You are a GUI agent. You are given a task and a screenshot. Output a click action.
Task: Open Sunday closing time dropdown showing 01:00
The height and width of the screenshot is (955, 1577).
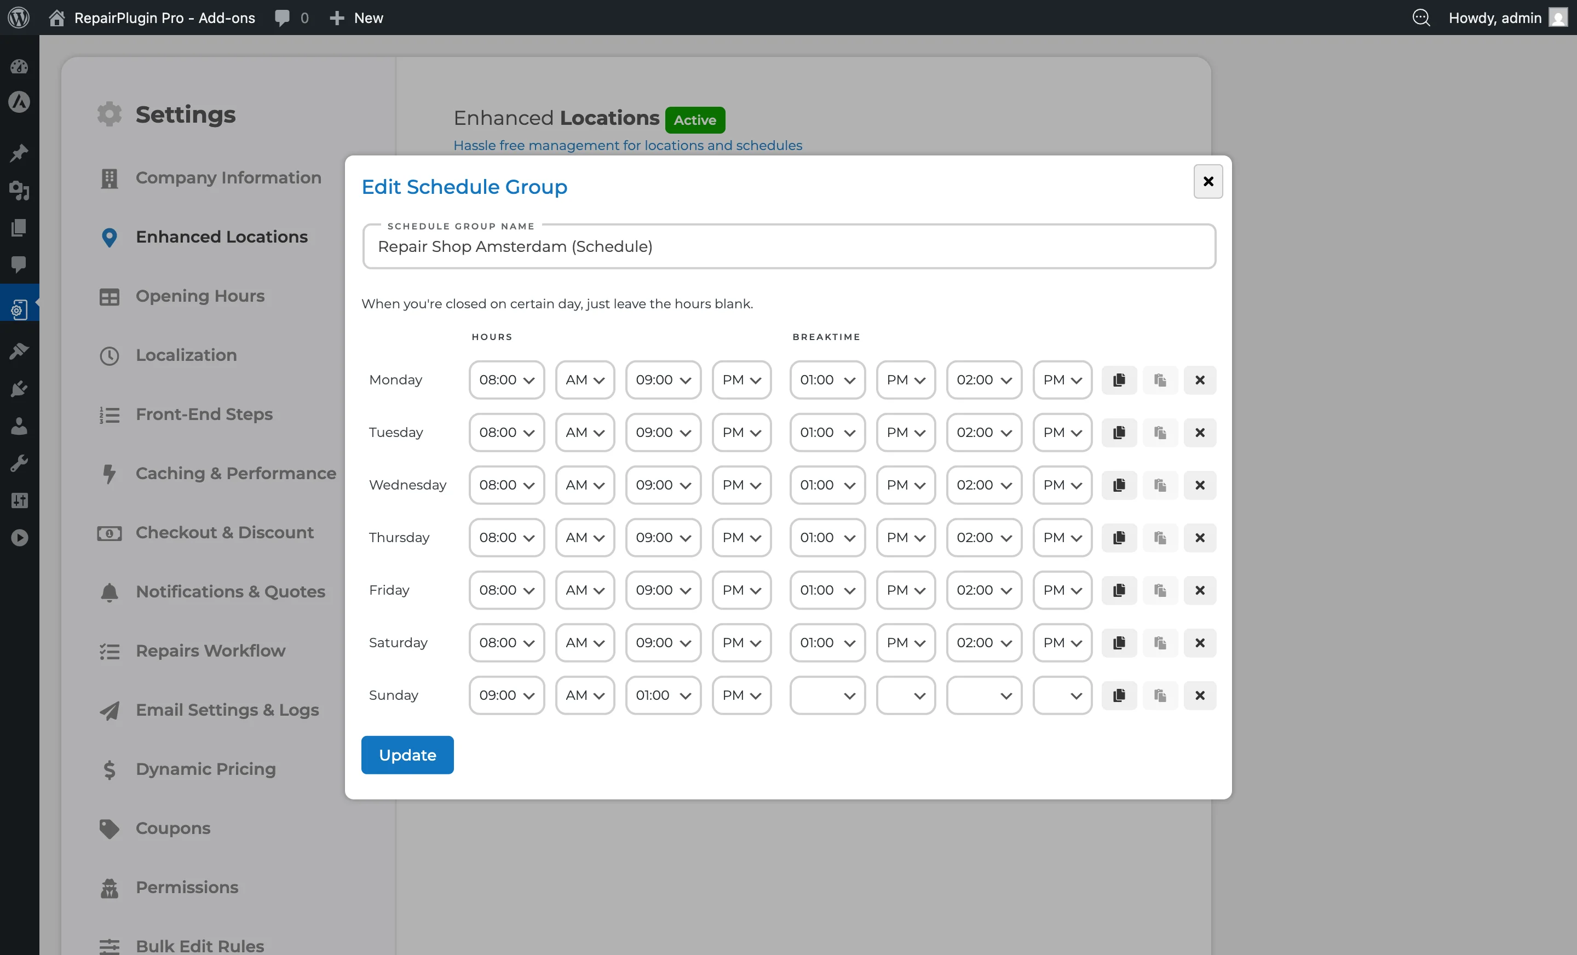click(x=663, y=695)
